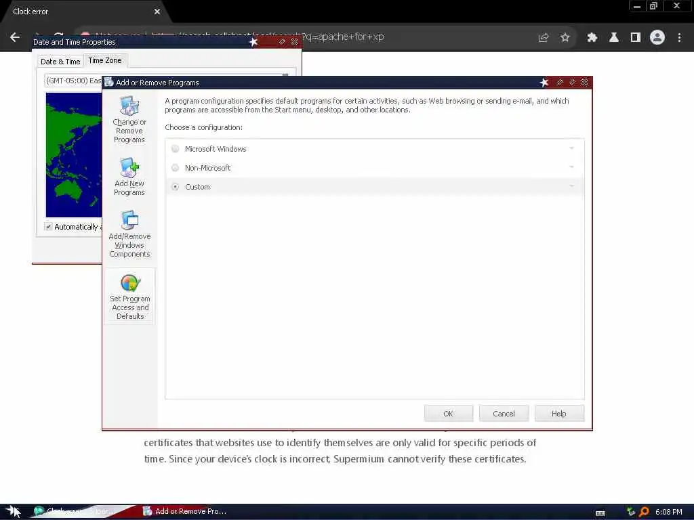Click the browser address bar URL
The image size is (694, 520).
coord(343,37)
